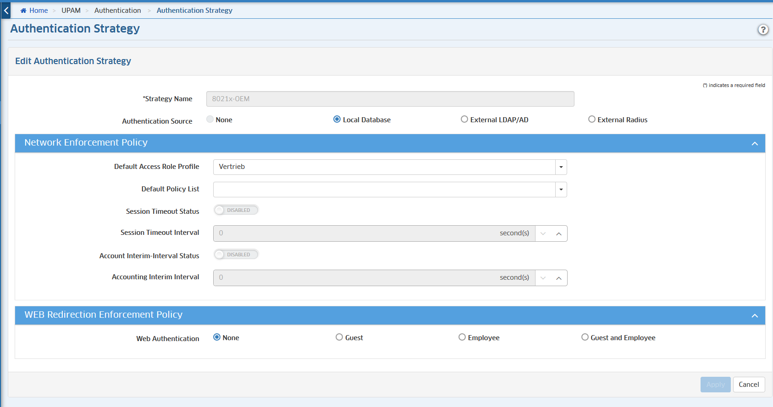This screenshot has width=773, height=407.
Task: Open Authentication breadcrumb link
Action: click(117, 11)
